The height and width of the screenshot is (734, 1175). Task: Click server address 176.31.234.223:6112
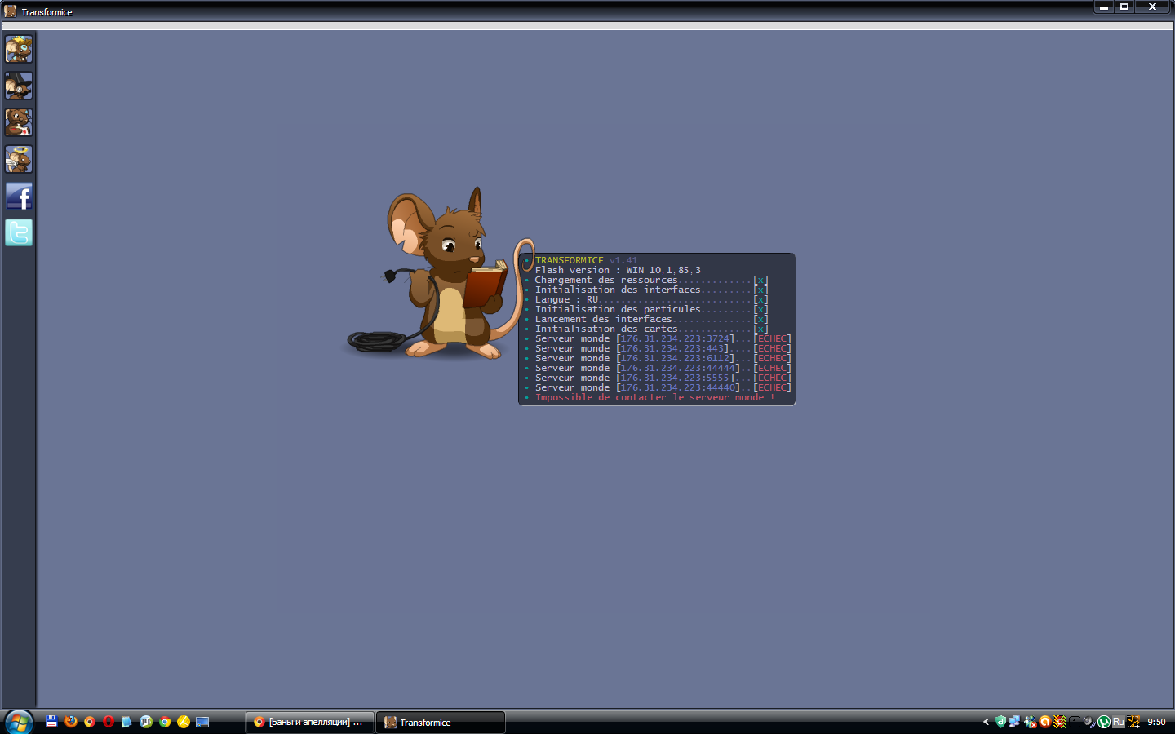(x=675, y=358)
